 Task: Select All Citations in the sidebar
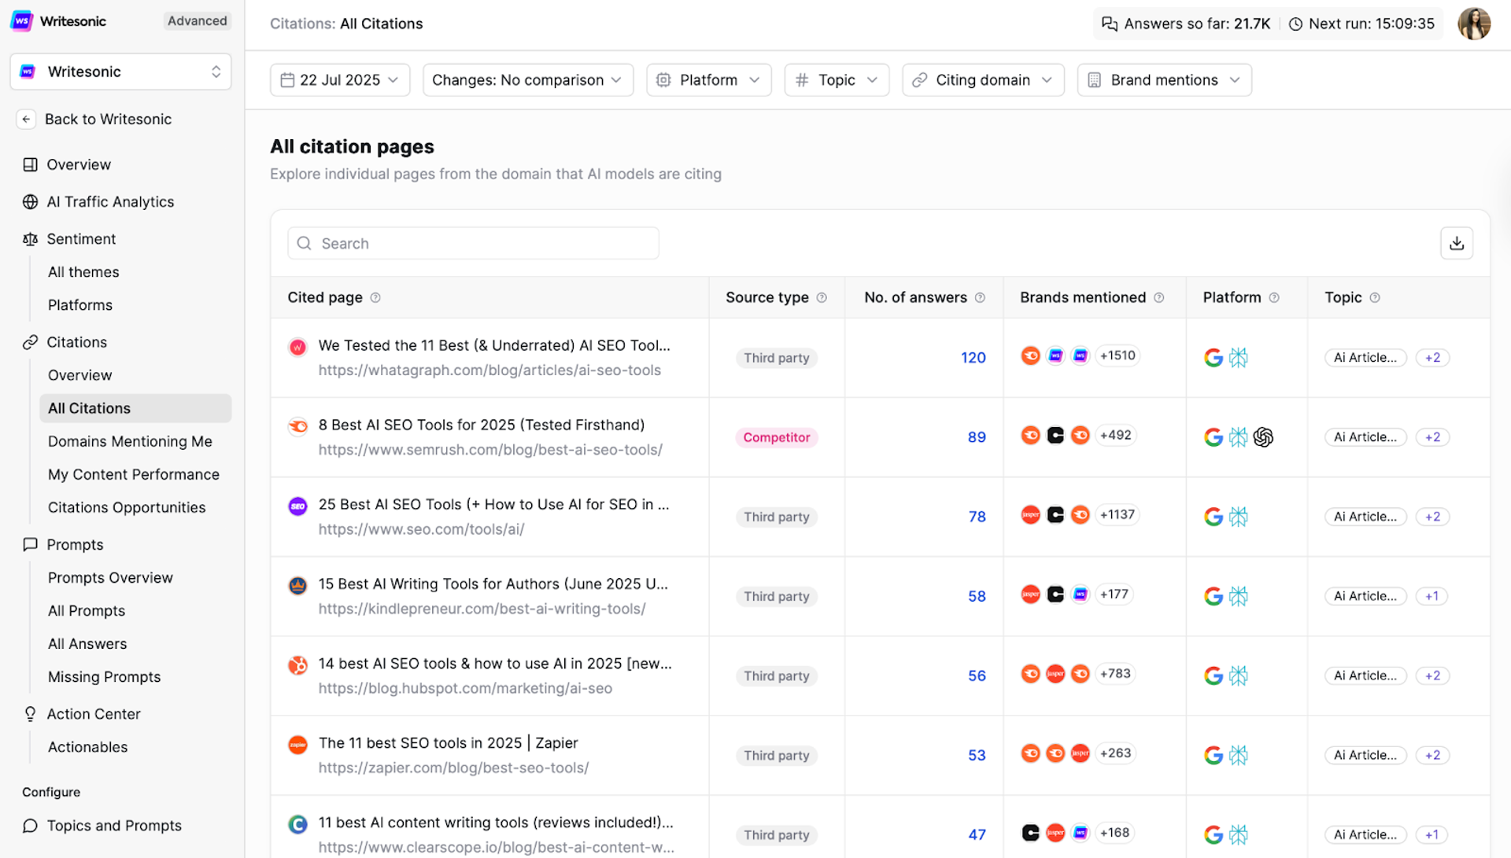point(135,408)
